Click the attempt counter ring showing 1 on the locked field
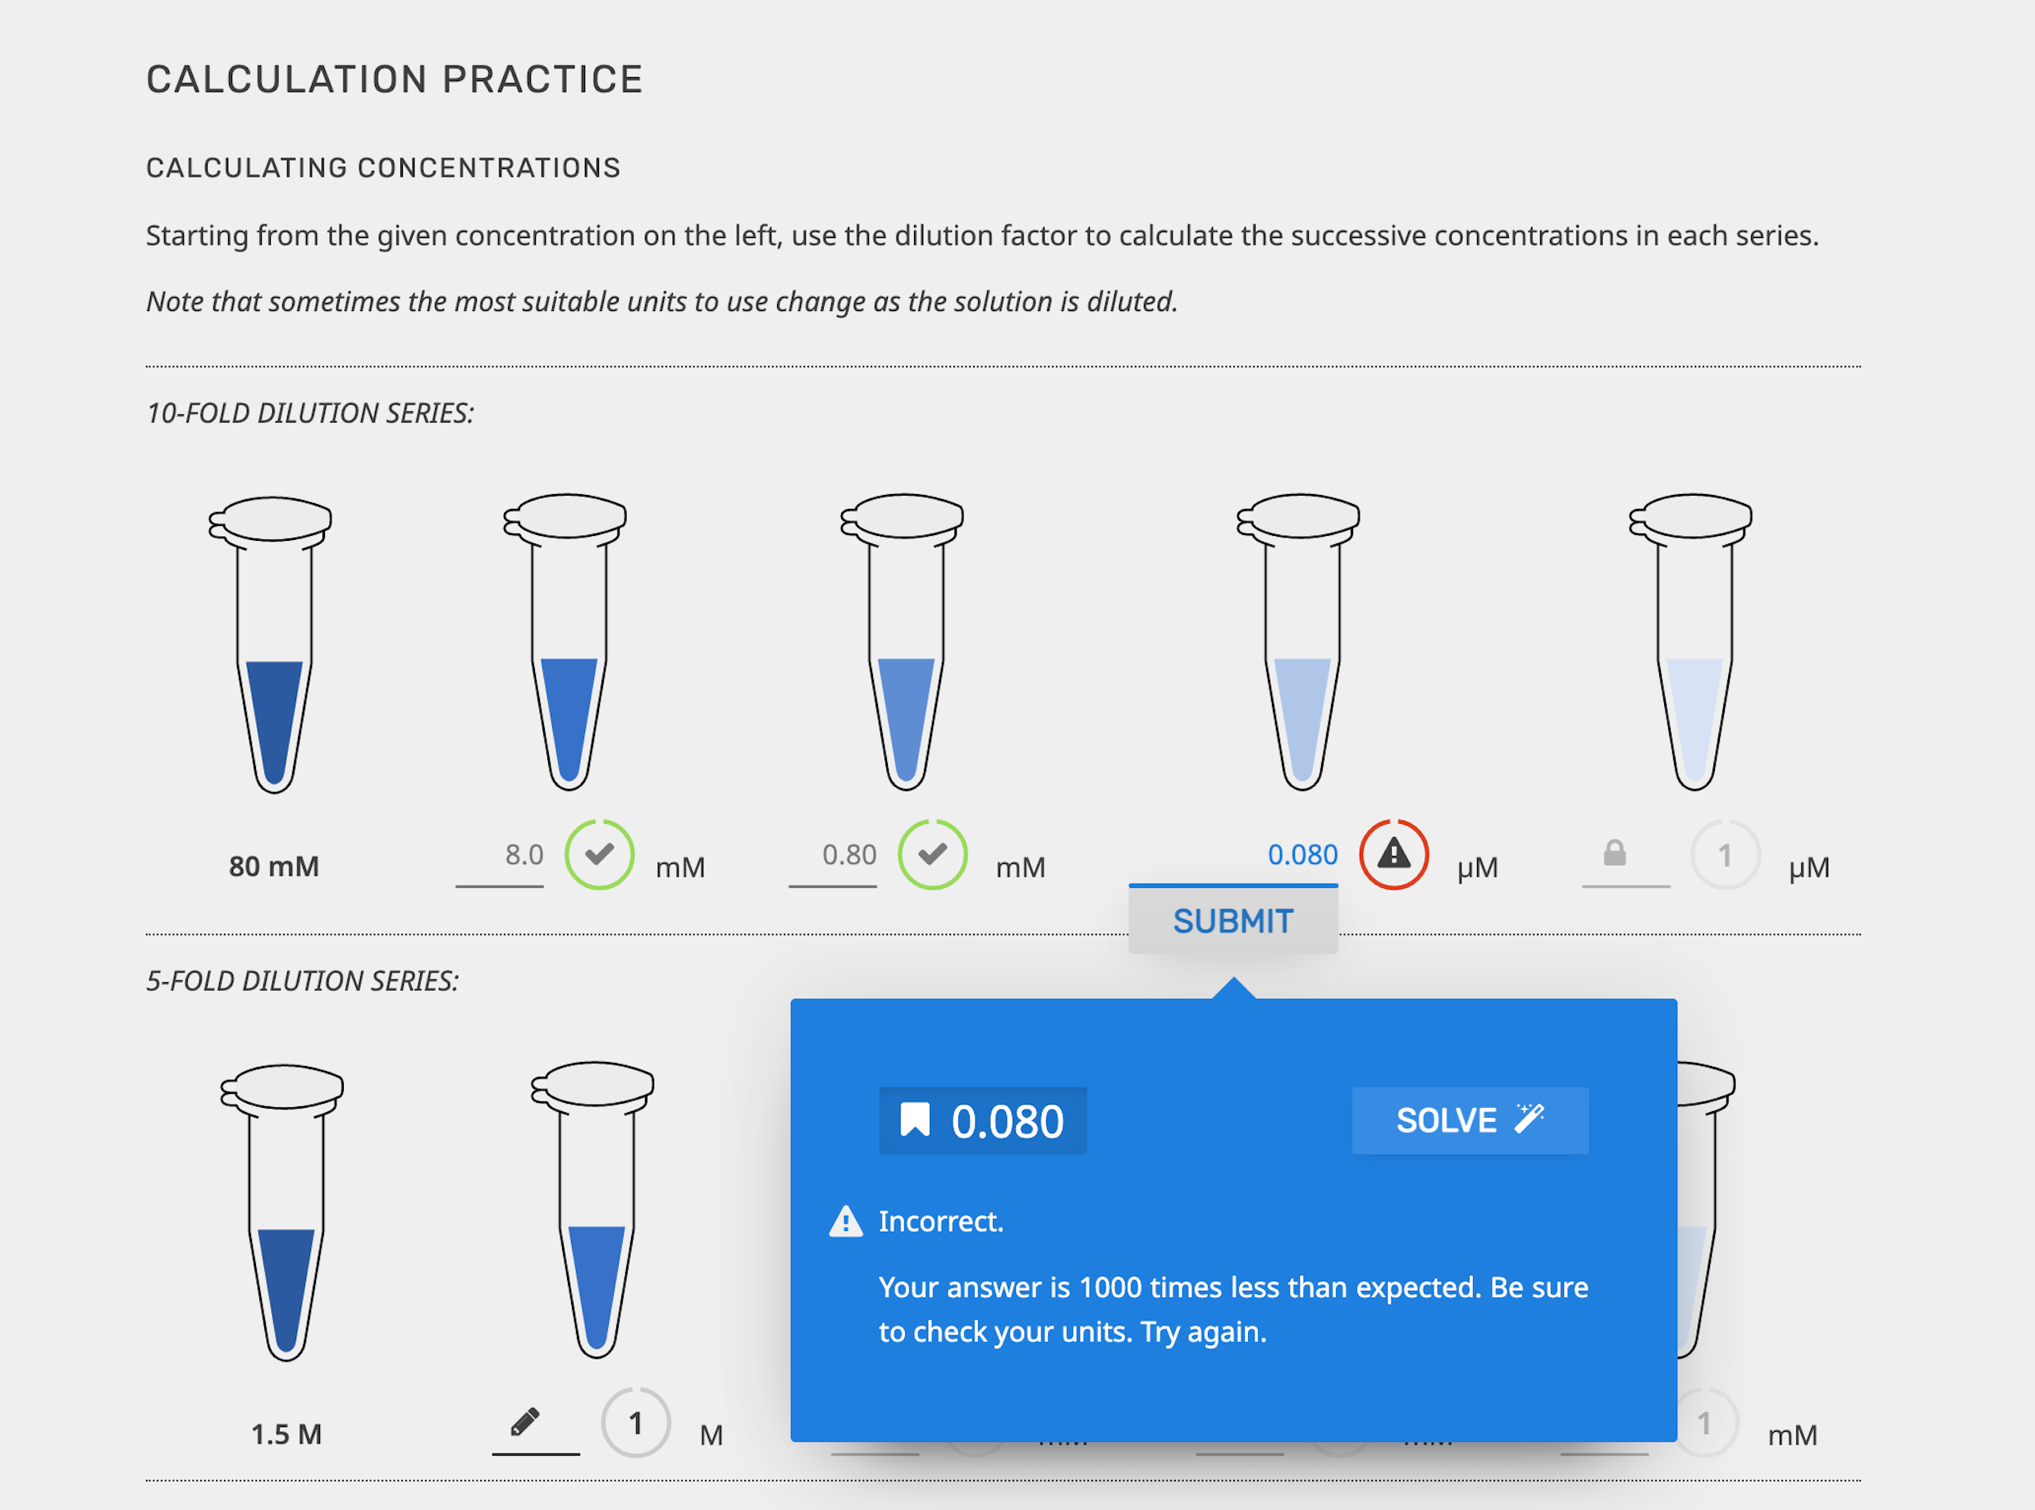This screenshot has height=1510, width=2035. point(1723,853)
